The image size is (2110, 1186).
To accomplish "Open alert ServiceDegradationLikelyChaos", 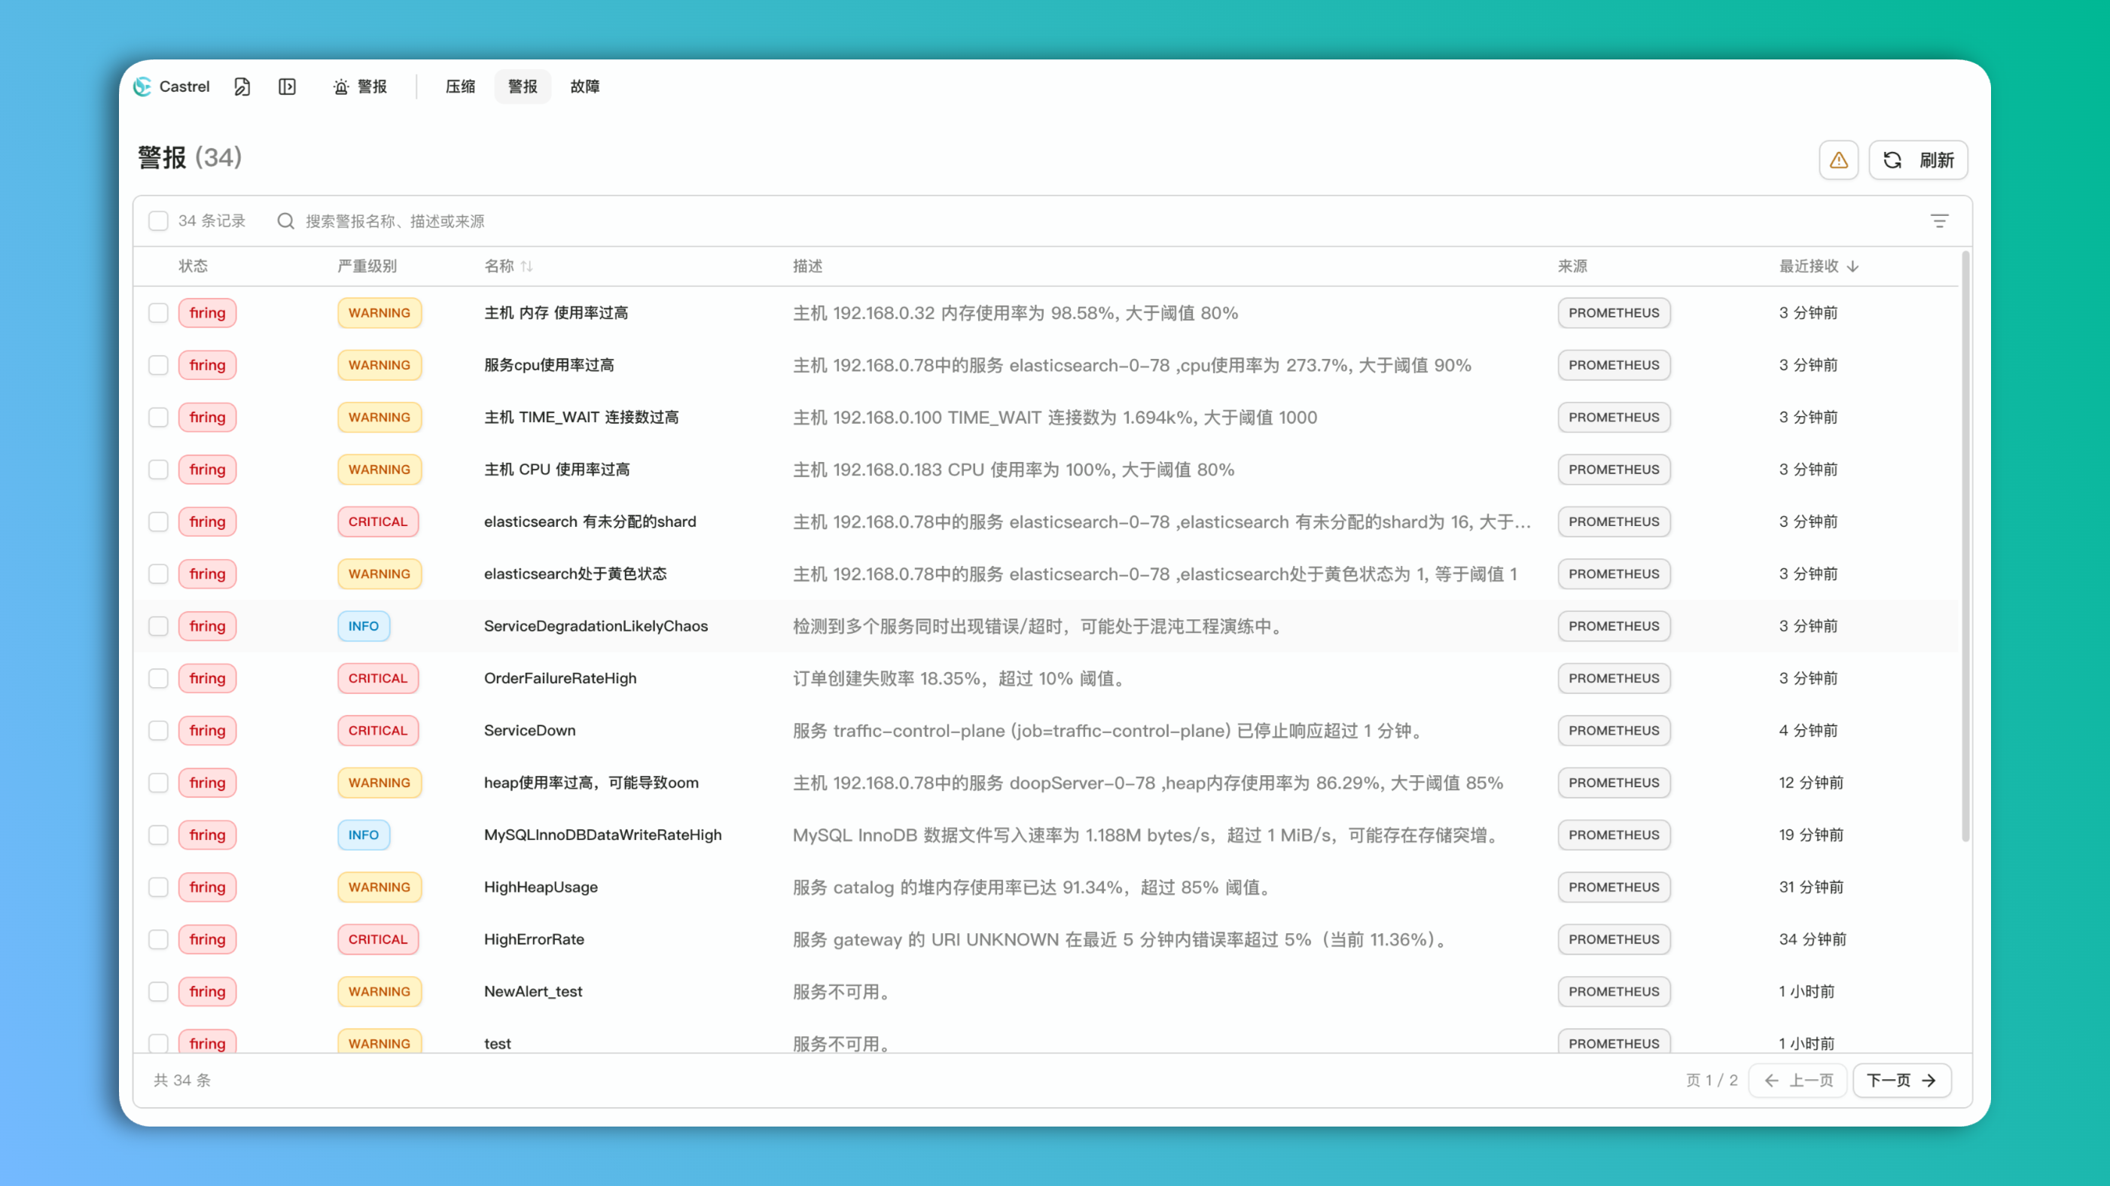I will pos(596,626).
